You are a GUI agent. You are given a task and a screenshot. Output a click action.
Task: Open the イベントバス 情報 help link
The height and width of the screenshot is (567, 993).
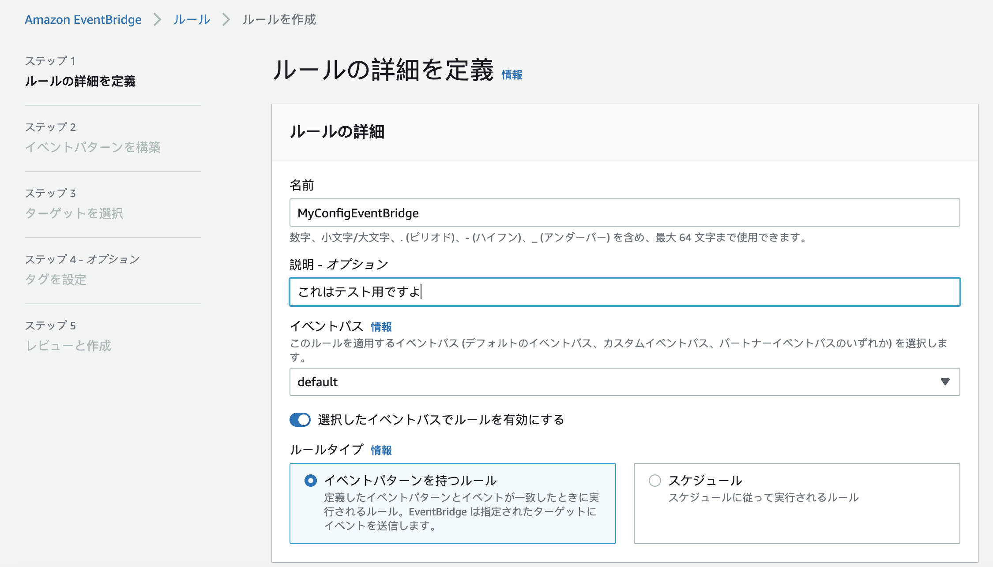click(382, 327)
